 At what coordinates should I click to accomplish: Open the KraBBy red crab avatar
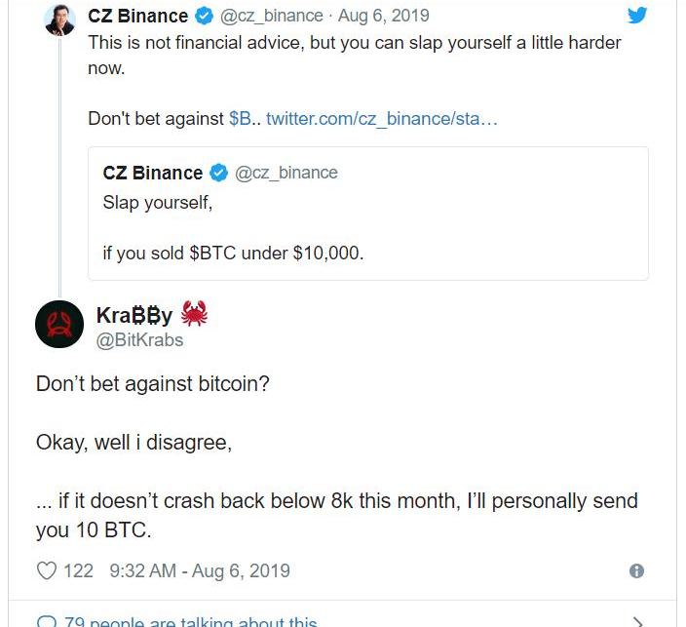59,325
